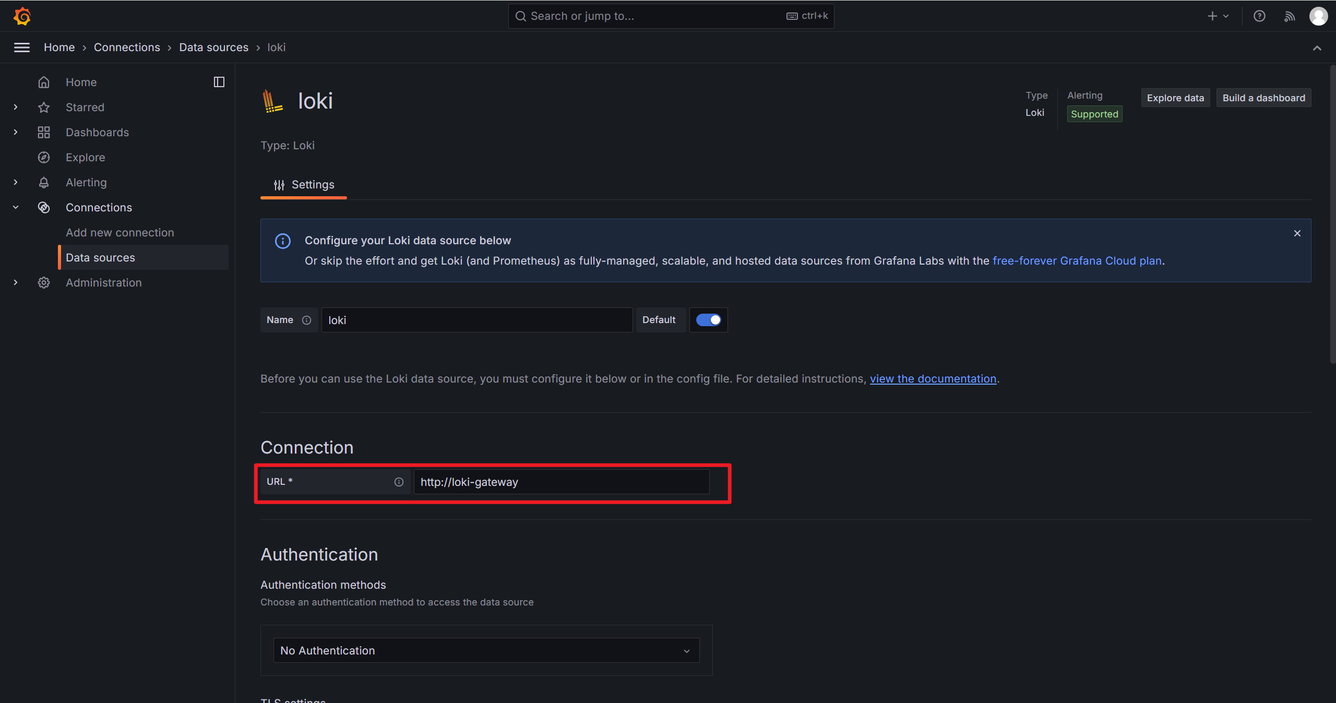Click the info icon beside URL label
Viewport: 1336px width, 703px height.
coord(399,482)
